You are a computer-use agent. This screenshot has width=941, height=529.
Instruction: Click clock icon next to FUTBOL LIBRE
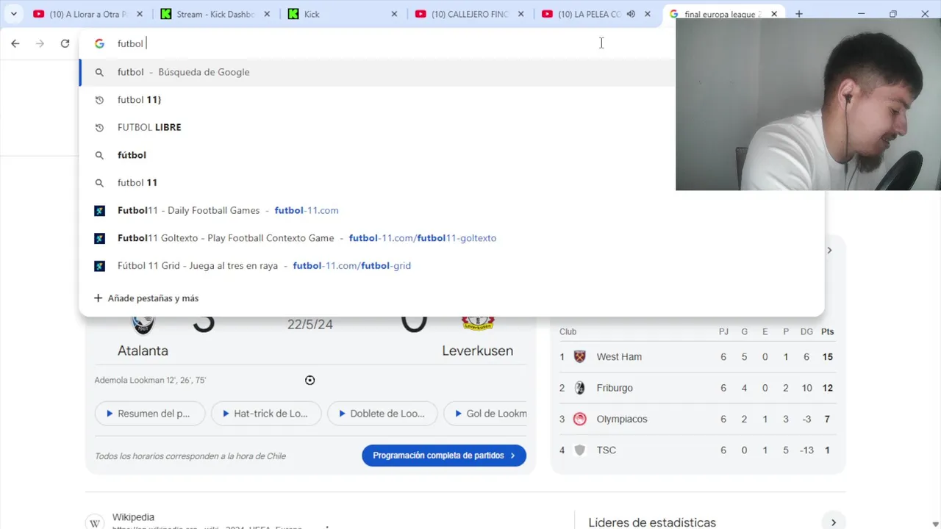click(99, 127)
